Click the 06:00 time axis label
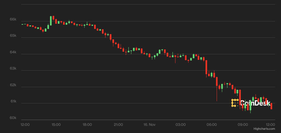Image resolution: width=281 pixels, height=133 pixels. 212,125
